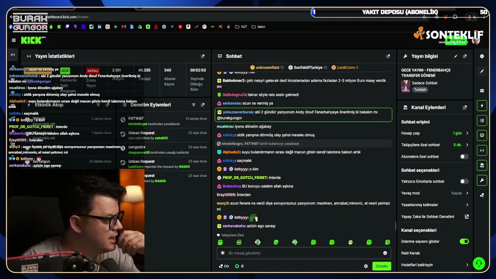The width and height of the screenshot is (496, 279).
Task: Toggle Yalnızca Emotlarla sohbet switch
Action: 464,181
